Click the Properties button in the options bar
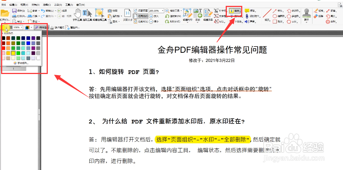The image size is (343, 170). tap(72, 27)
